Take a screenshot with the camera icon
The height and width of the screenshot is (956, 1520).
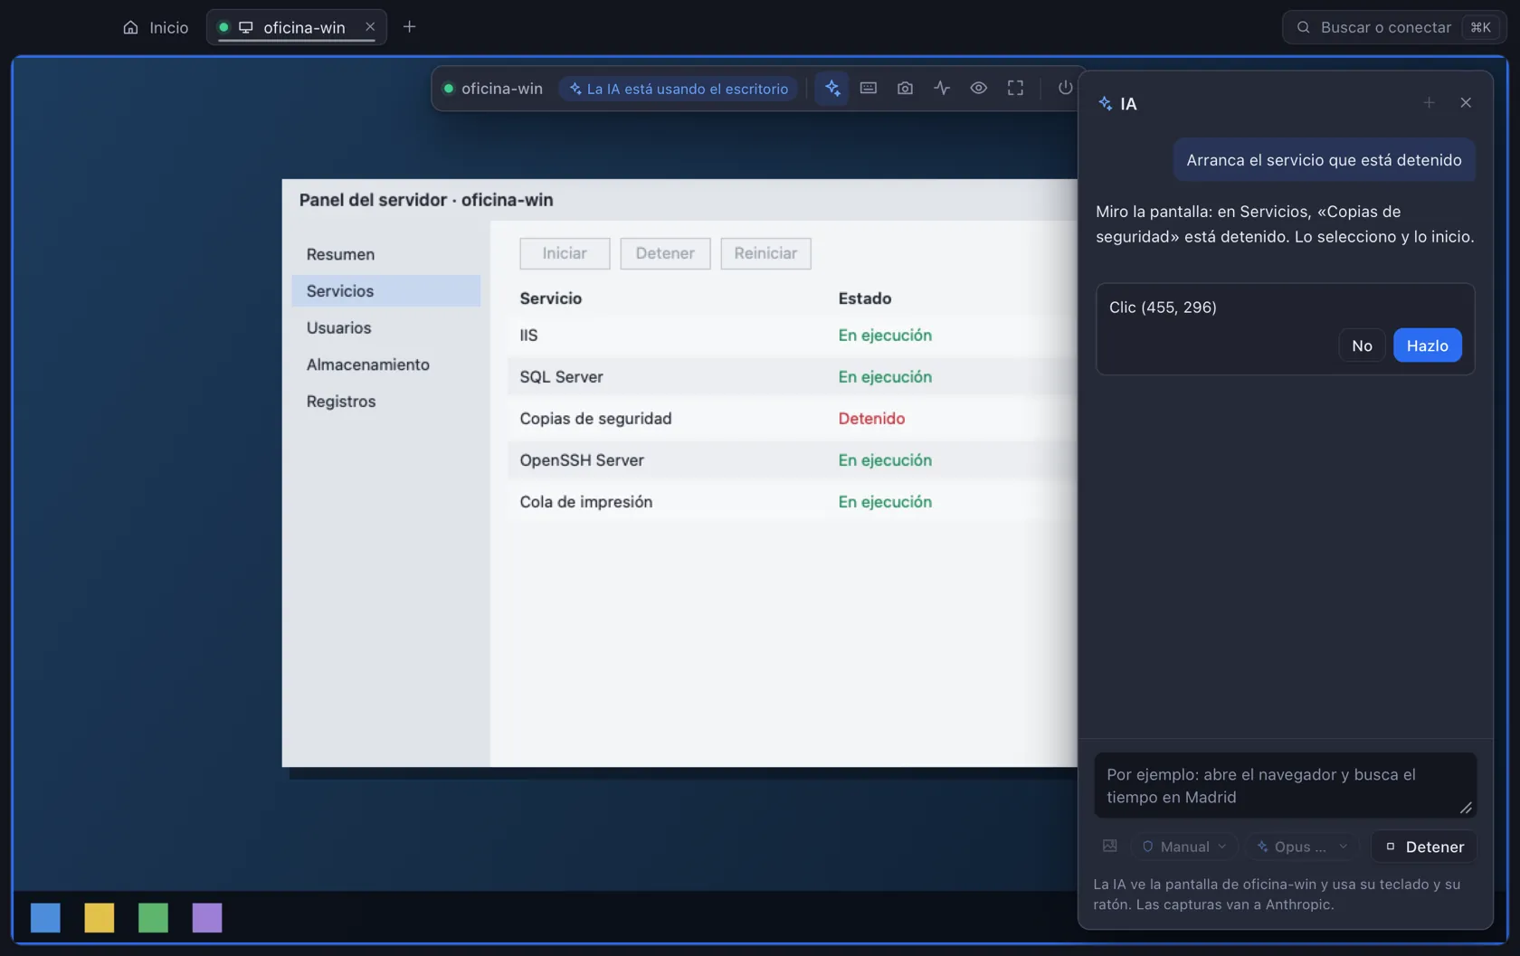(x=905, y=88)
